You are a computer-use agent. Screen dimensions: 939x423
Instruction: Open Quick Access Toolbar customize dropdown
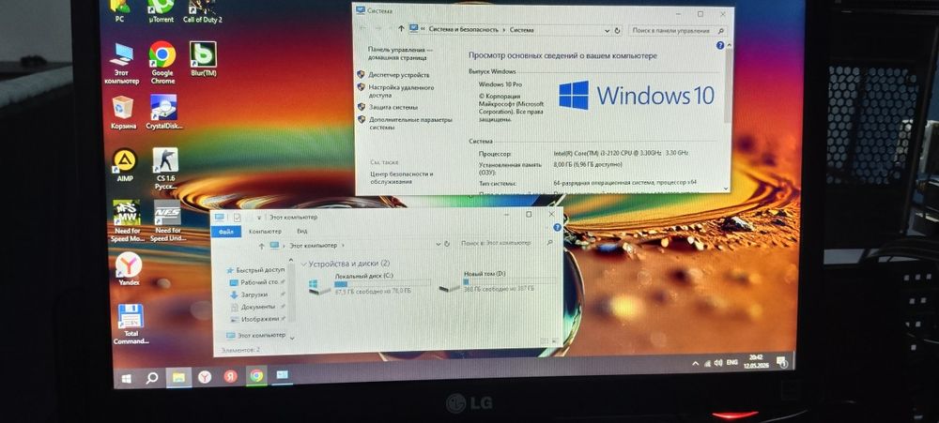coord(259,218)
